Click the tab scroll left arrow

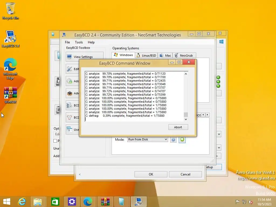203,115
